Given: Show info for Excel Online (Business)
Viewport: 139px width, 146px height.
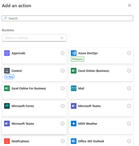Looking at the screenshot, I should (129, 71).
